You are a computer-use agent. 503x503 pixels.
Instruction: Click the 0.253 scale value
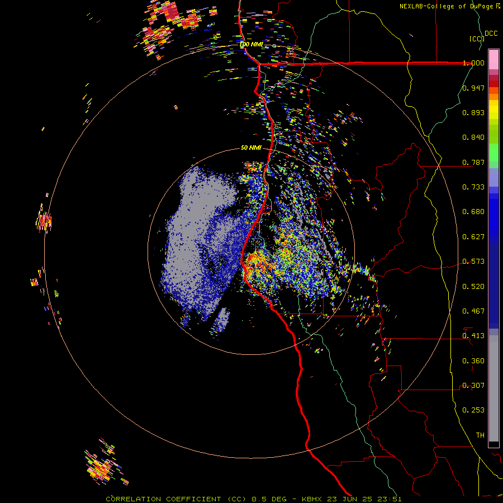(473, 410)
